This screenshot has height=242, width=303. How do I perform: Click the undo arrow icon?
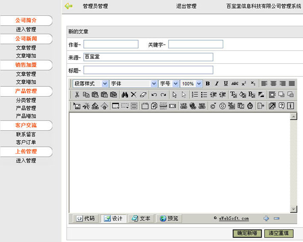[154, 94]
